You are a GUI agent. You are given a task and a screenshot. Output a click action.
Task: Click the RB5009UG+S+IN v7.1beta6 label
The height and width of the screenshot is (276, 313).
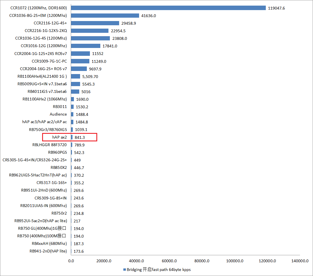pyautogui.click(x=42, y=84)
